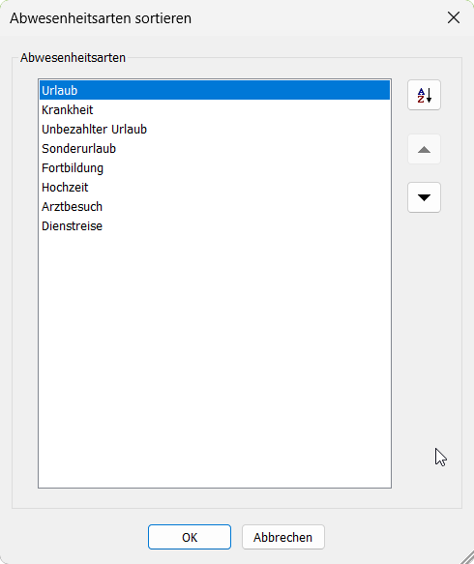Image resolution: width=474 pixels, height=564 pixels.
Task: Select Krankheit in the list
Action: (x=215, y=109)
